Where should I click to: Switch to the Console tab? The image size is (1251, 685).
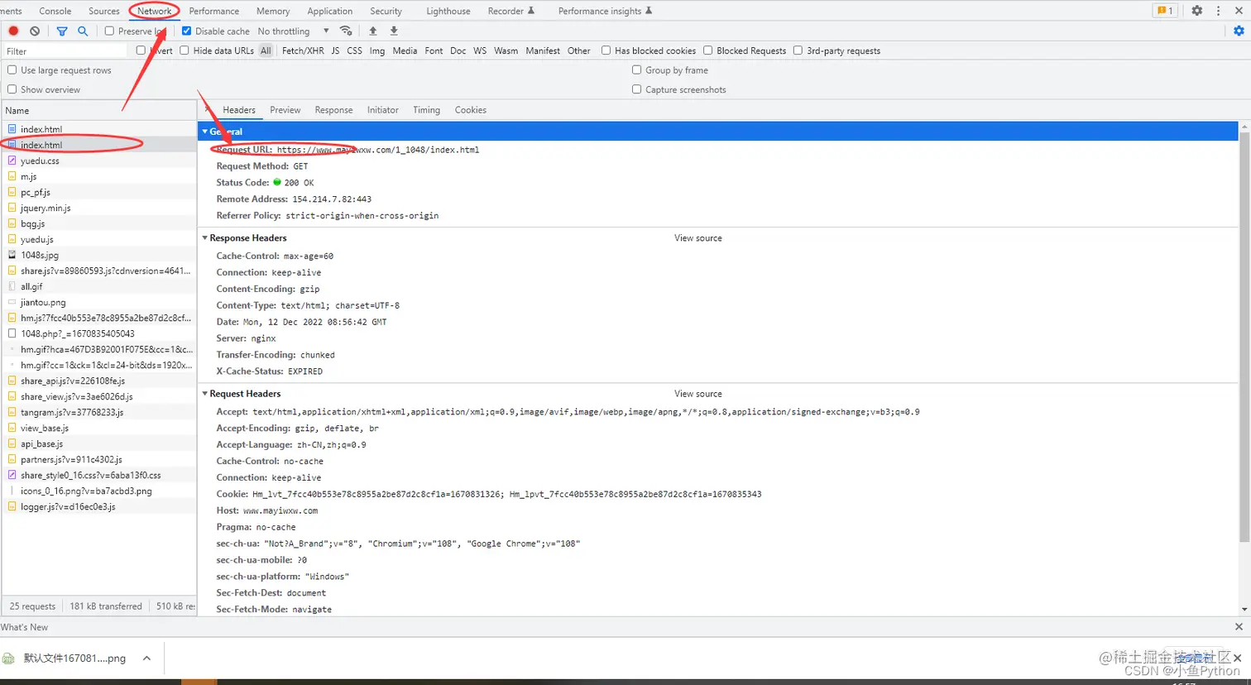point(55,11)
